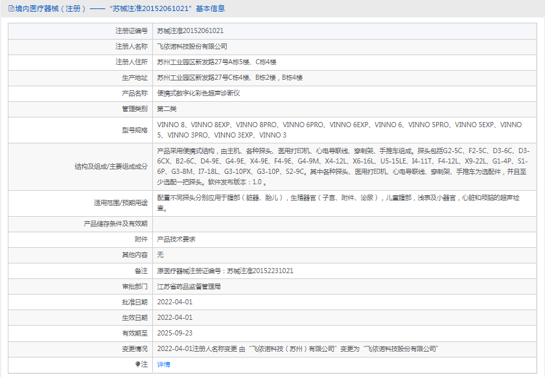Image resolution: width=545 pixels, height=377 pixels.
Task: Click the 适用范围/预期用途 label cell
Action: [x=80, y=203]
